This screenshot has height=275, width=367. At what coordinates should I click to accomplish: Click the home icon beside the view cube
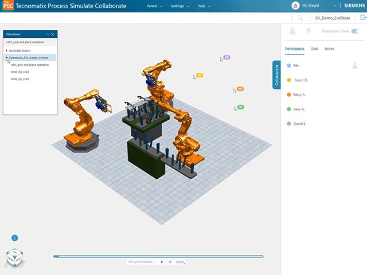point(6,266)
